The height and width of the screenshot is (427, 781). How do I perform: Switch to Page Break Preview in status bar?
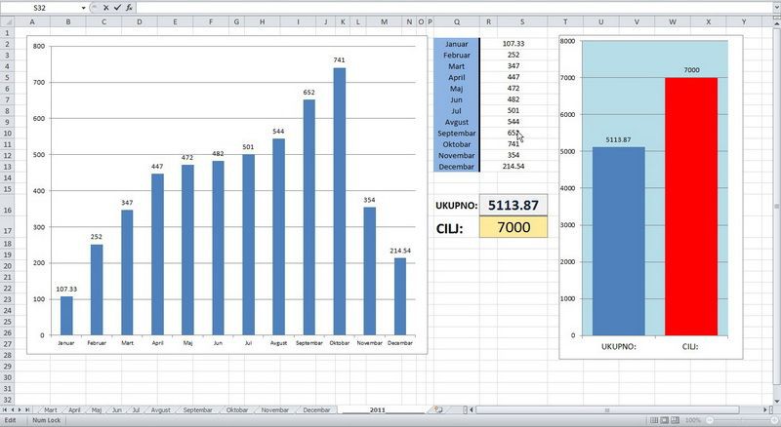pos(675,420)
